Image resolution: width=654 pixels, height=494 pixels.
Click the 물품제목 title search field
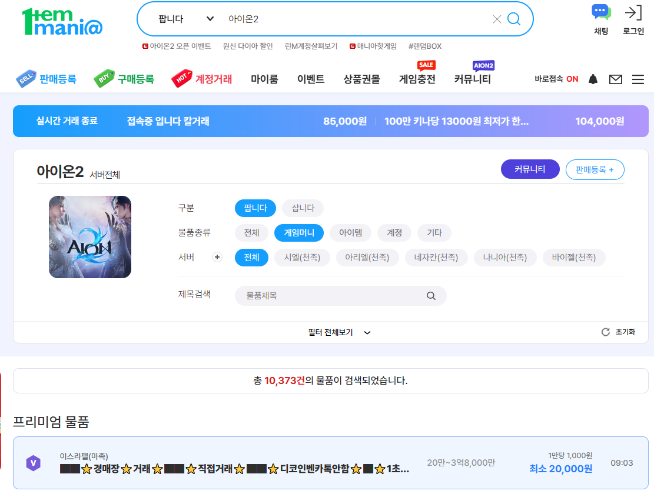pyautogui.click(x=340, y=296)
